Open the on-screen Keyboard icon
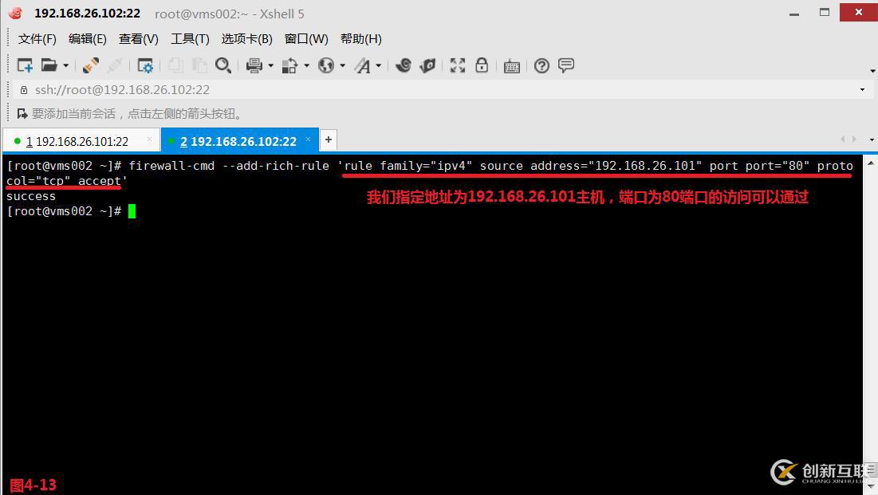The height and width of the screenshot is (495, 878). 511,65
